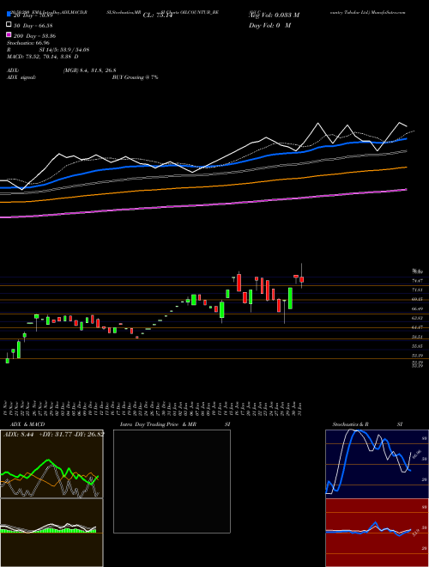
Task: Open the red RSI chart panel
Action: point(377,533)
